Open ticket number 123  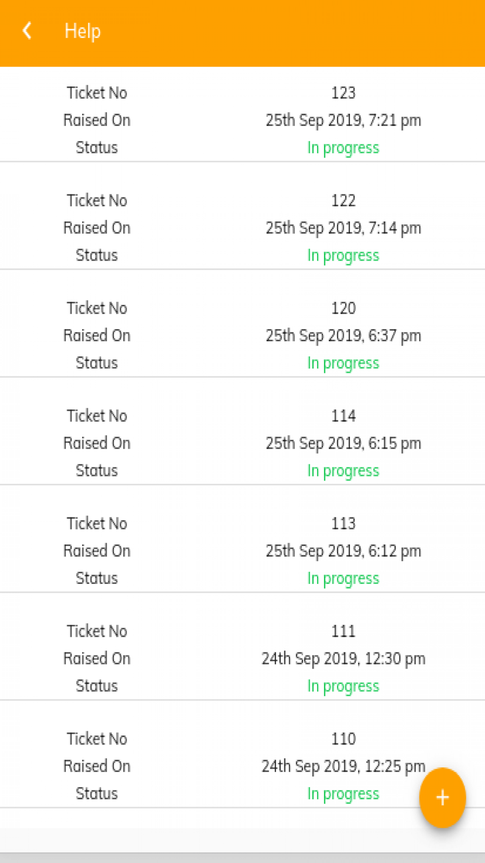coord(343,93)
